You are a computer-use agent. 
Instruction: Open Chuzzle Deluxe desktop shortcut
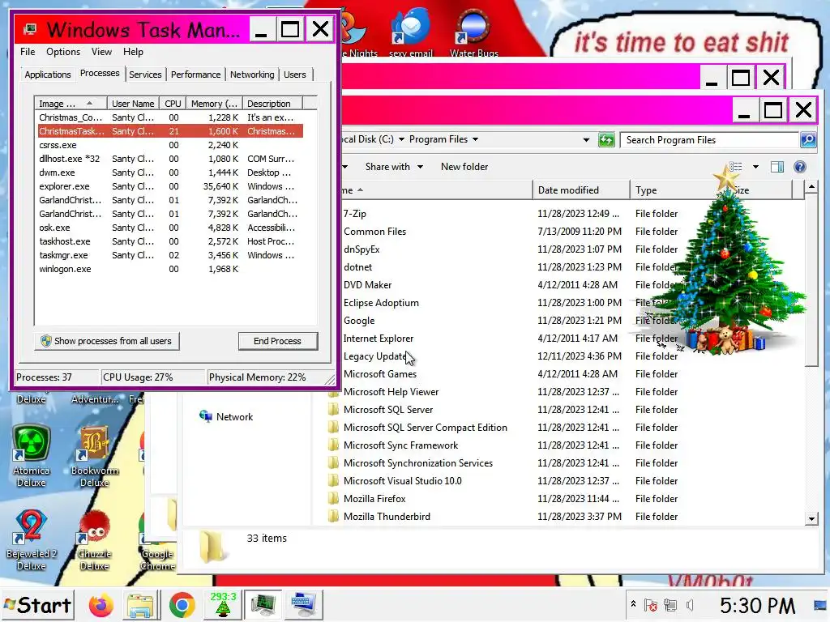tap(95, 540)
